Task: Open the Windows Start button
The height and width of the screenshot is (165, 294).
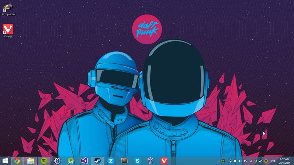Action: click(5, 161)
